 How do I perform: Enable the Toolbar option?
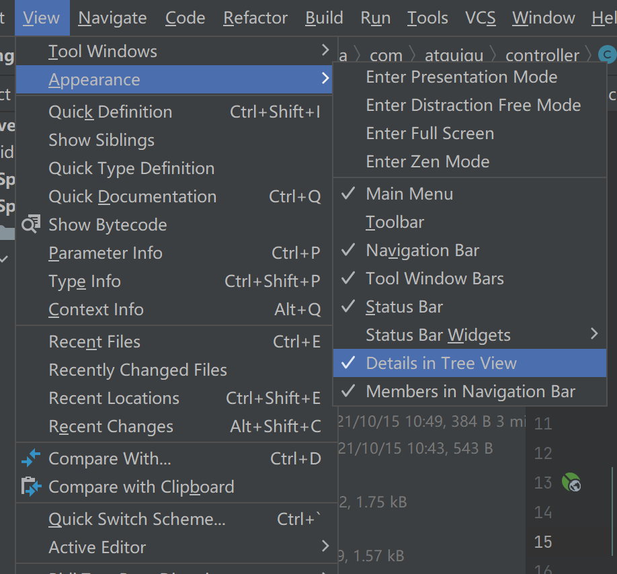click(395, 222)
